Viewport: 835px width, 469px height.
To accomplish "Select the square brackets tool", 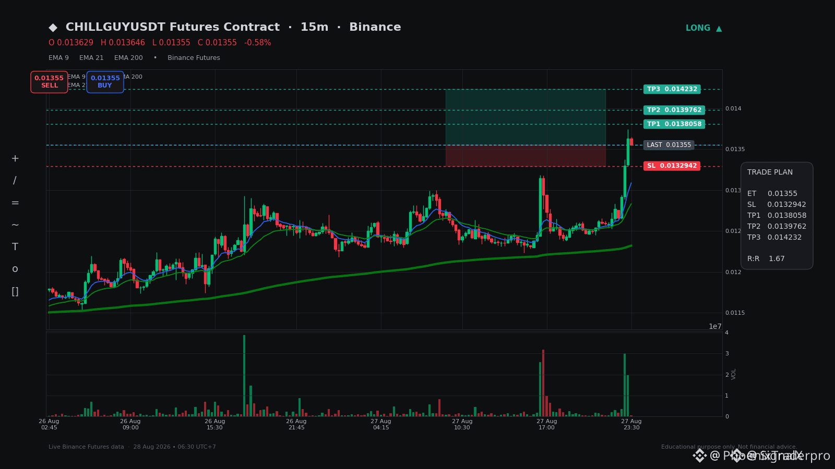I will pyautogui.click(x=15, y=291).
